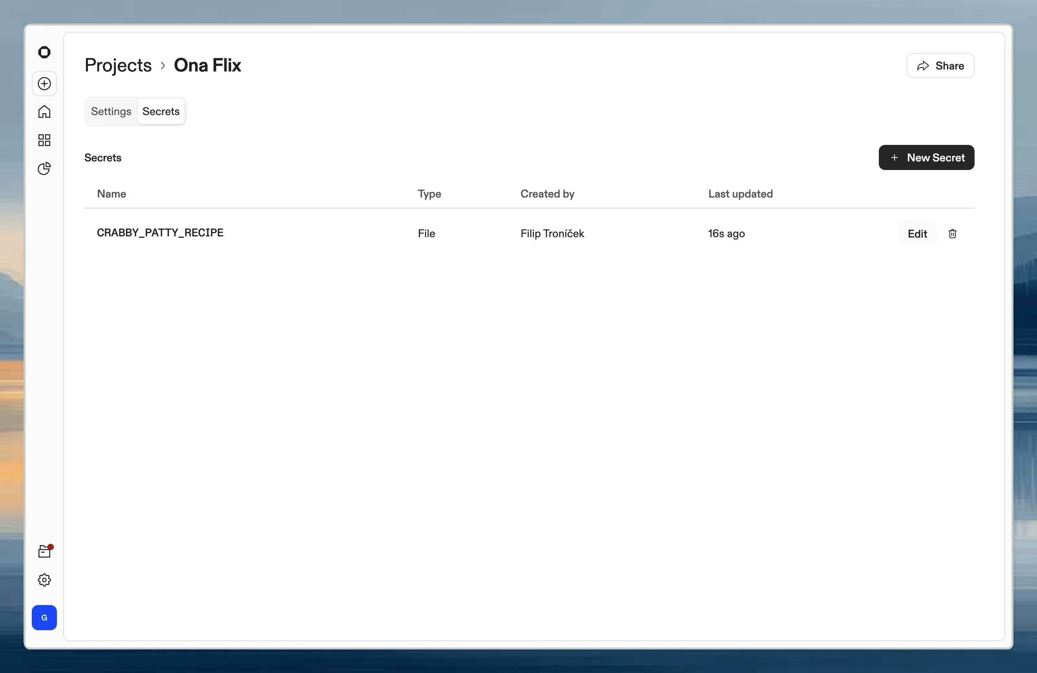
Task: Click the Share button
Action: click(x=940, y=66)
